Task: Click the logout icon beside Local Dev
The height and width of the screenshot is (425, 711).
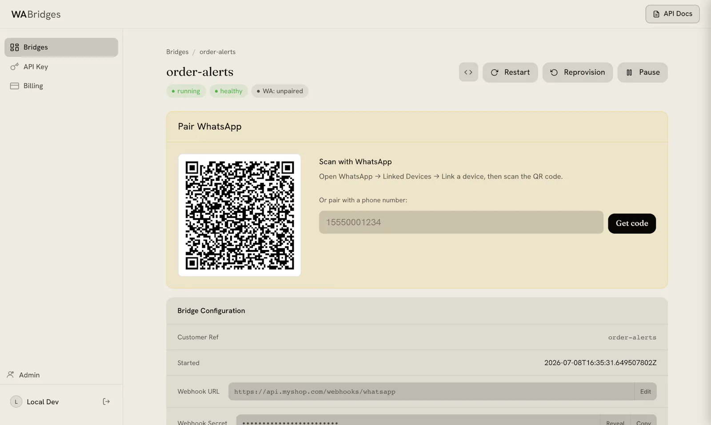Action: (x=106, y=401)
